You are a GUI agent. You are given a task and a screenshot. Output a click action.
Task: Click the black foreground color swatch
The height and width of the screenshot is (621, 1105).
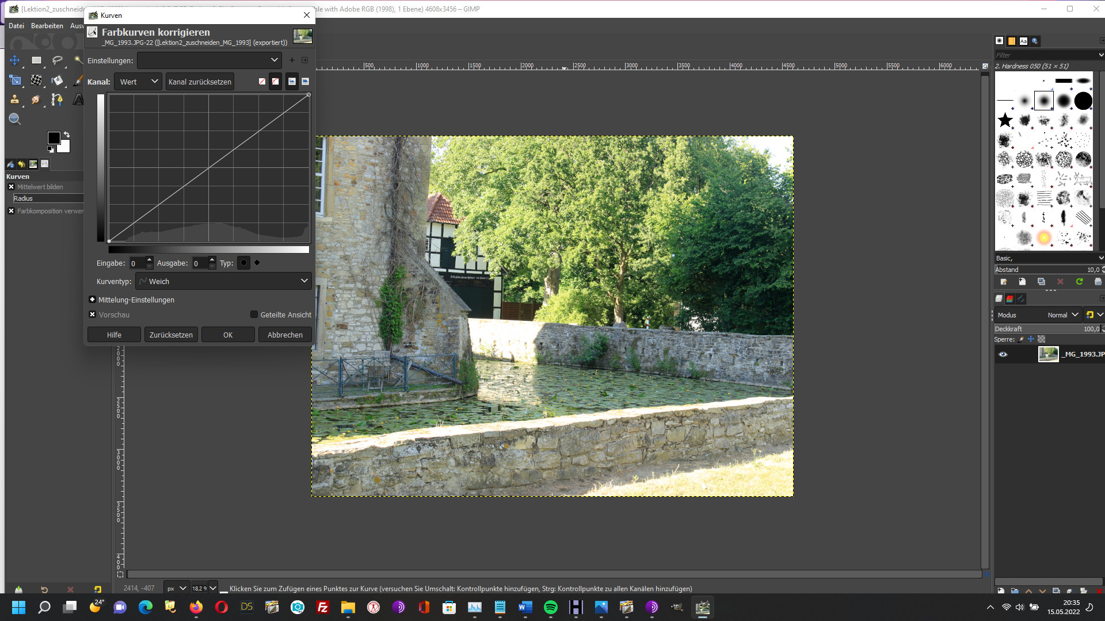(54, 138)
